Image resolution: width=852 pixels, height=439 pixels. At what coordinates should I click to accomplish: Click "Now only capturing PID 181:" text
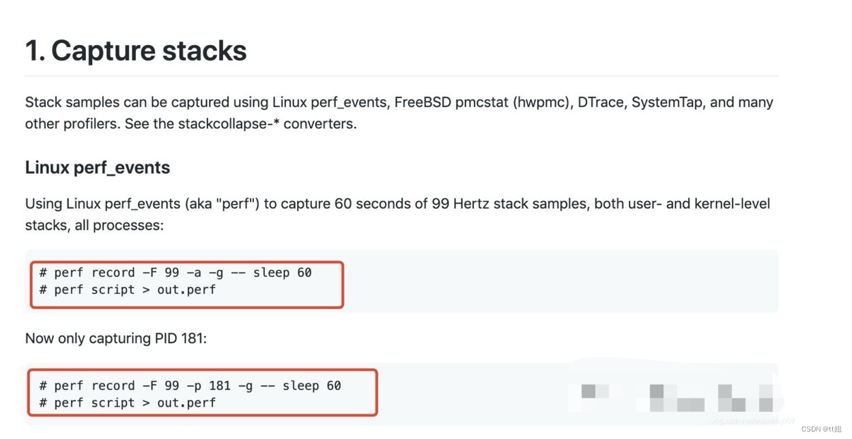[x=115, y=338]
